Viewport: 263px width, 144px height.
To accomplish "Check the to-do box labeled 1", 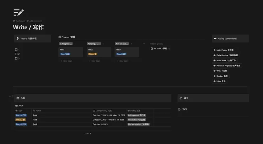I will [x=16, y=50].
